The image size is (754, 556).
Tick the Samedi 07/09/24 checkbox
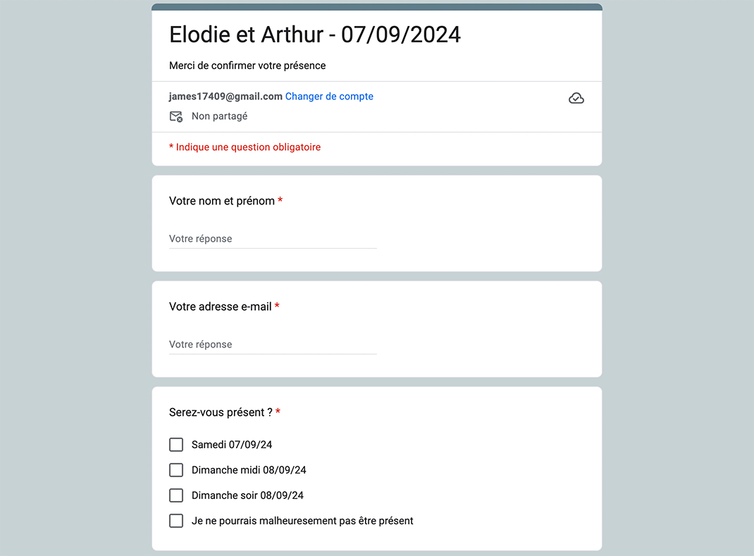tap(176, 445)
